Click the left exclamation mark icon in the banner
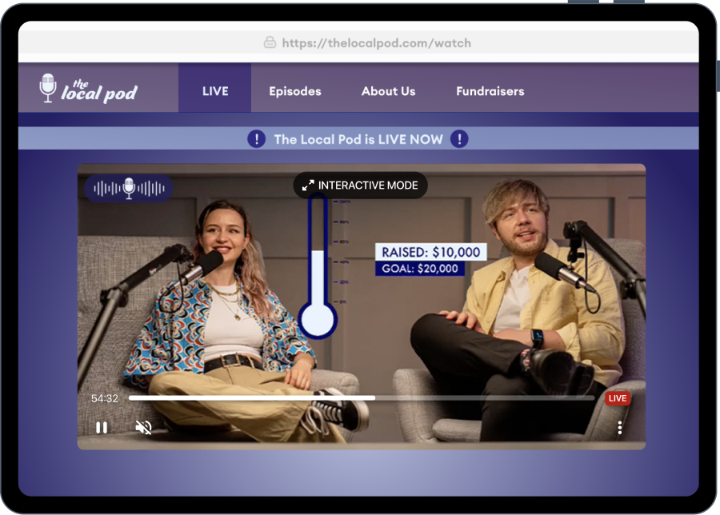Viewport: 720px width, 515px height. [x=256, y=139]
